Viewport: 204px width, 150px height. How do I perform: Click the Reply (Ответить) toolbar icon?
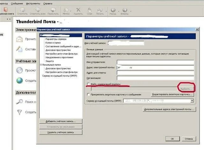22,10
